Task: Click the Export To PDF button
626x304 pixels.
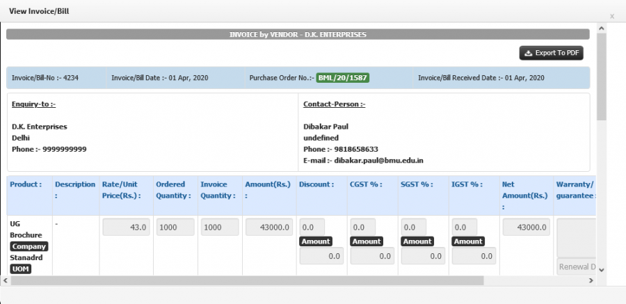Action: point(551,53)
